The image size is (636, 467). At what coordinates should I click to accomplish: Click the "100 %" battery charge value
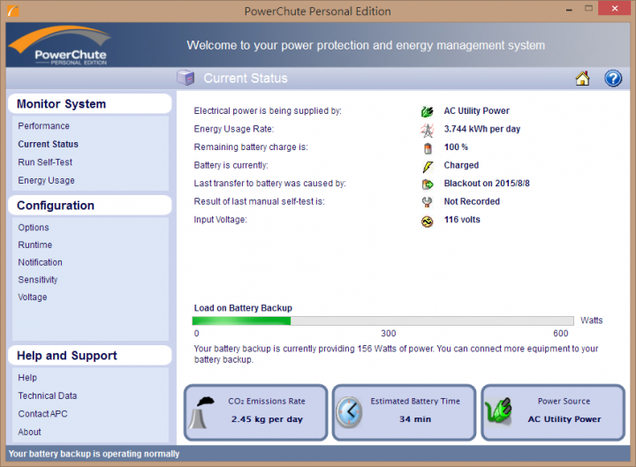coord(456,147)
